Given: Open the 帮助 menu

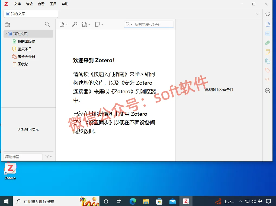Looking at the screenshot, I should [65, 4].
